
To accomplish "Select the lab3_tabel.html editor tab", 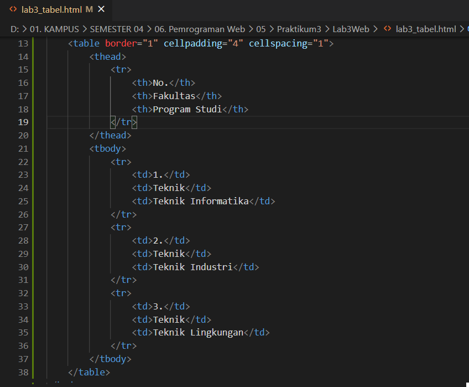I will [x=56, y=9].
